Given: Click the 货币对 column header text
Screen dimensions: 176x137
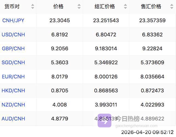Looking at the screenshot, I should (12, 7).
